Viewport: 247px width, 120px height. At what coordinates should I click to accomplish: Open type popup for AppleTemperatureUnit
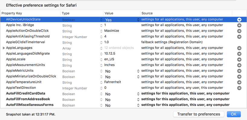tap(101, 82)
